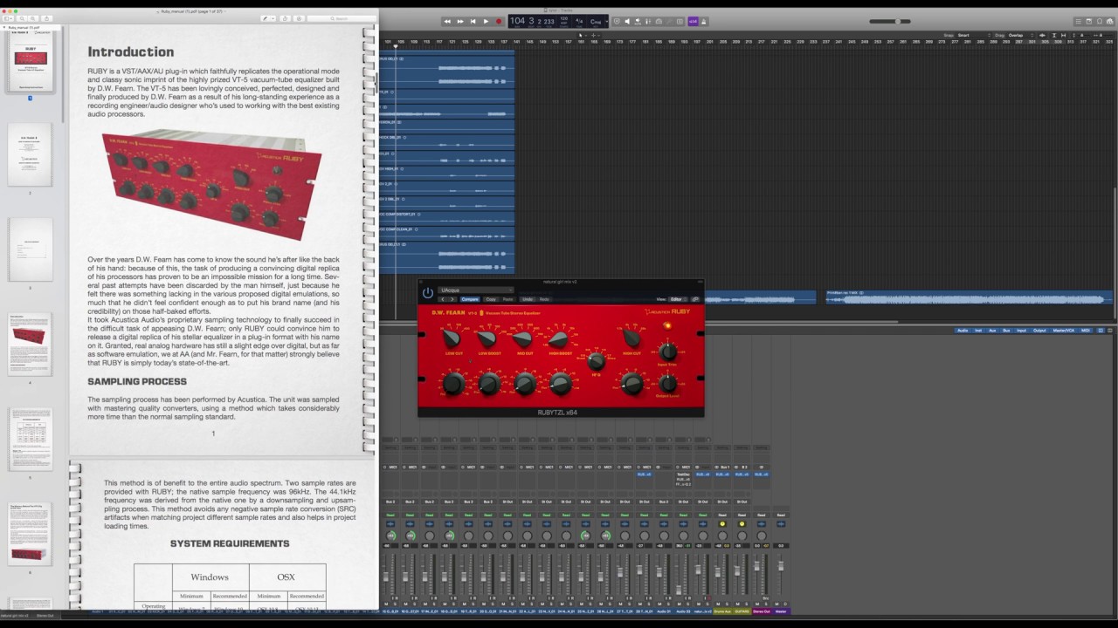The width and height of the screenshot is (1118, 628).
Task: Click the LOW CUT frequency knob
Action: [x=452, y=338]
